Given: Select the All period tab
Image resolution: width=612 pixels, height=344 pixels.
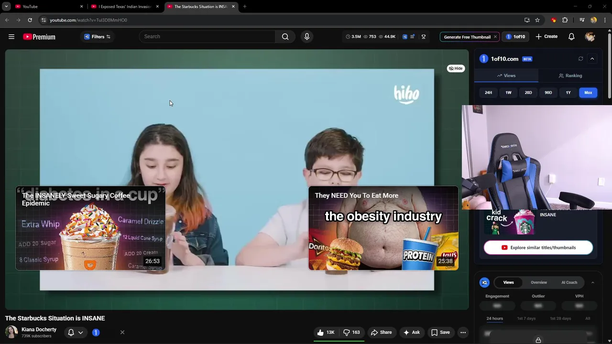Looking at the screenshot, I should coord(588,318).
